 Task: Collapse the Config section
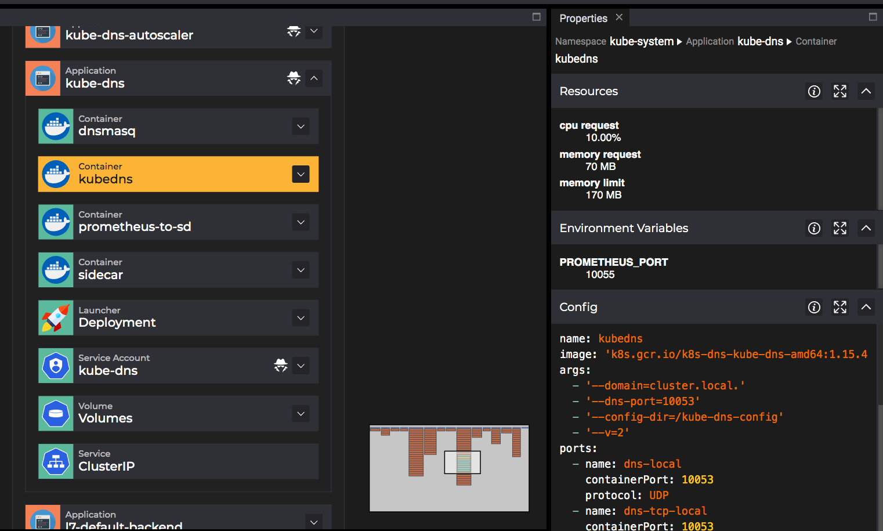[x=866, y=307]
